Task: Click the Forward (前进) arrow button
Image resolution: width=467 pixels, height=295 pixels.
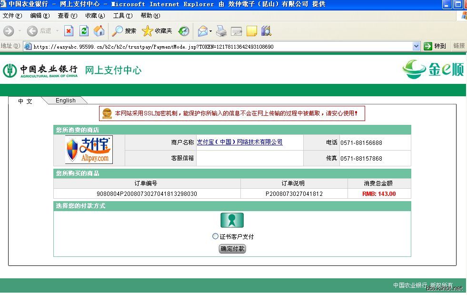Action: pos(9,31)
